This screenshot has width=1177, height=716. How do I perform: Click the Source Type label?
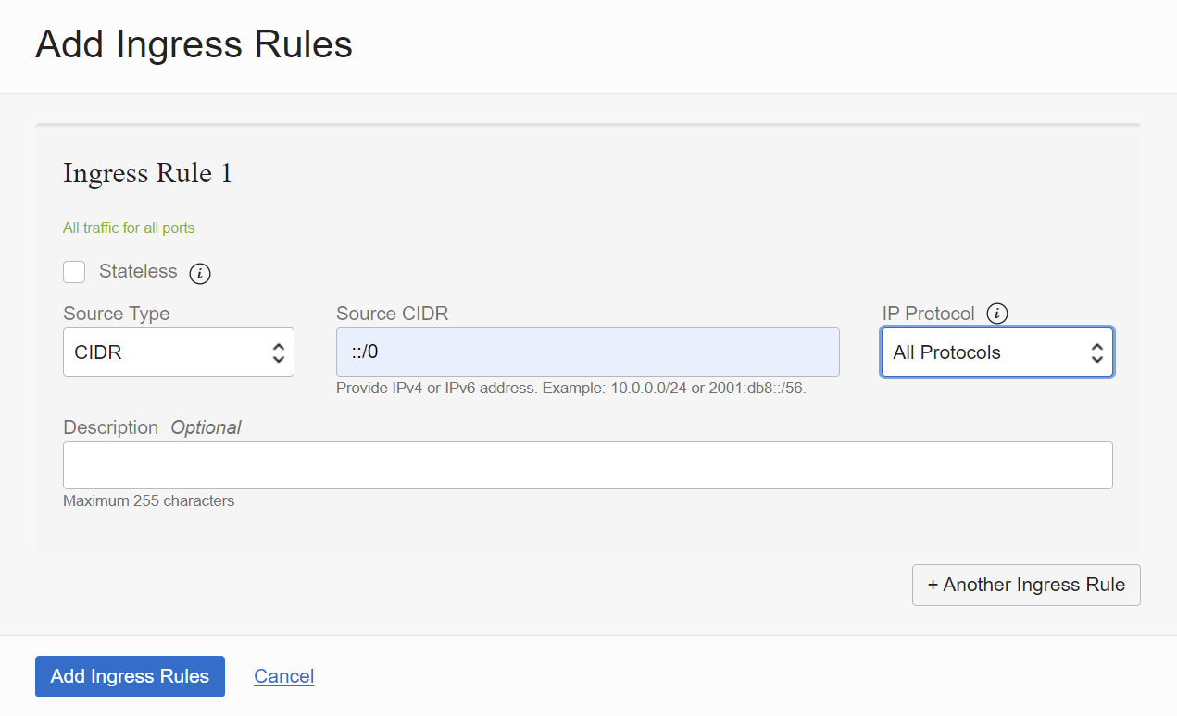117,314
